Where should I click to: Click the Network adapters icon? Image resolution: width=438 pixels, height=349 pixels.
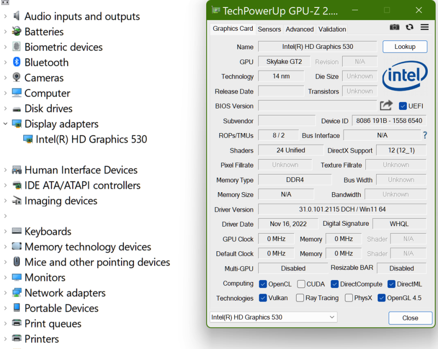[x=17, y=292]
